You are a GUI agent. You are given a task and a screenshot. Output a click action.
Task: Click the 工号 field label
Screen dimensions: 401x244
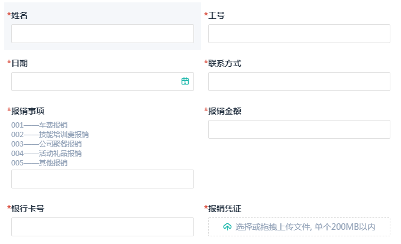[216, 15]
